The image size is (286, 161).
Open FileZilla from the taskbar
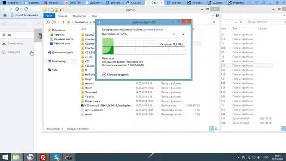43,157
